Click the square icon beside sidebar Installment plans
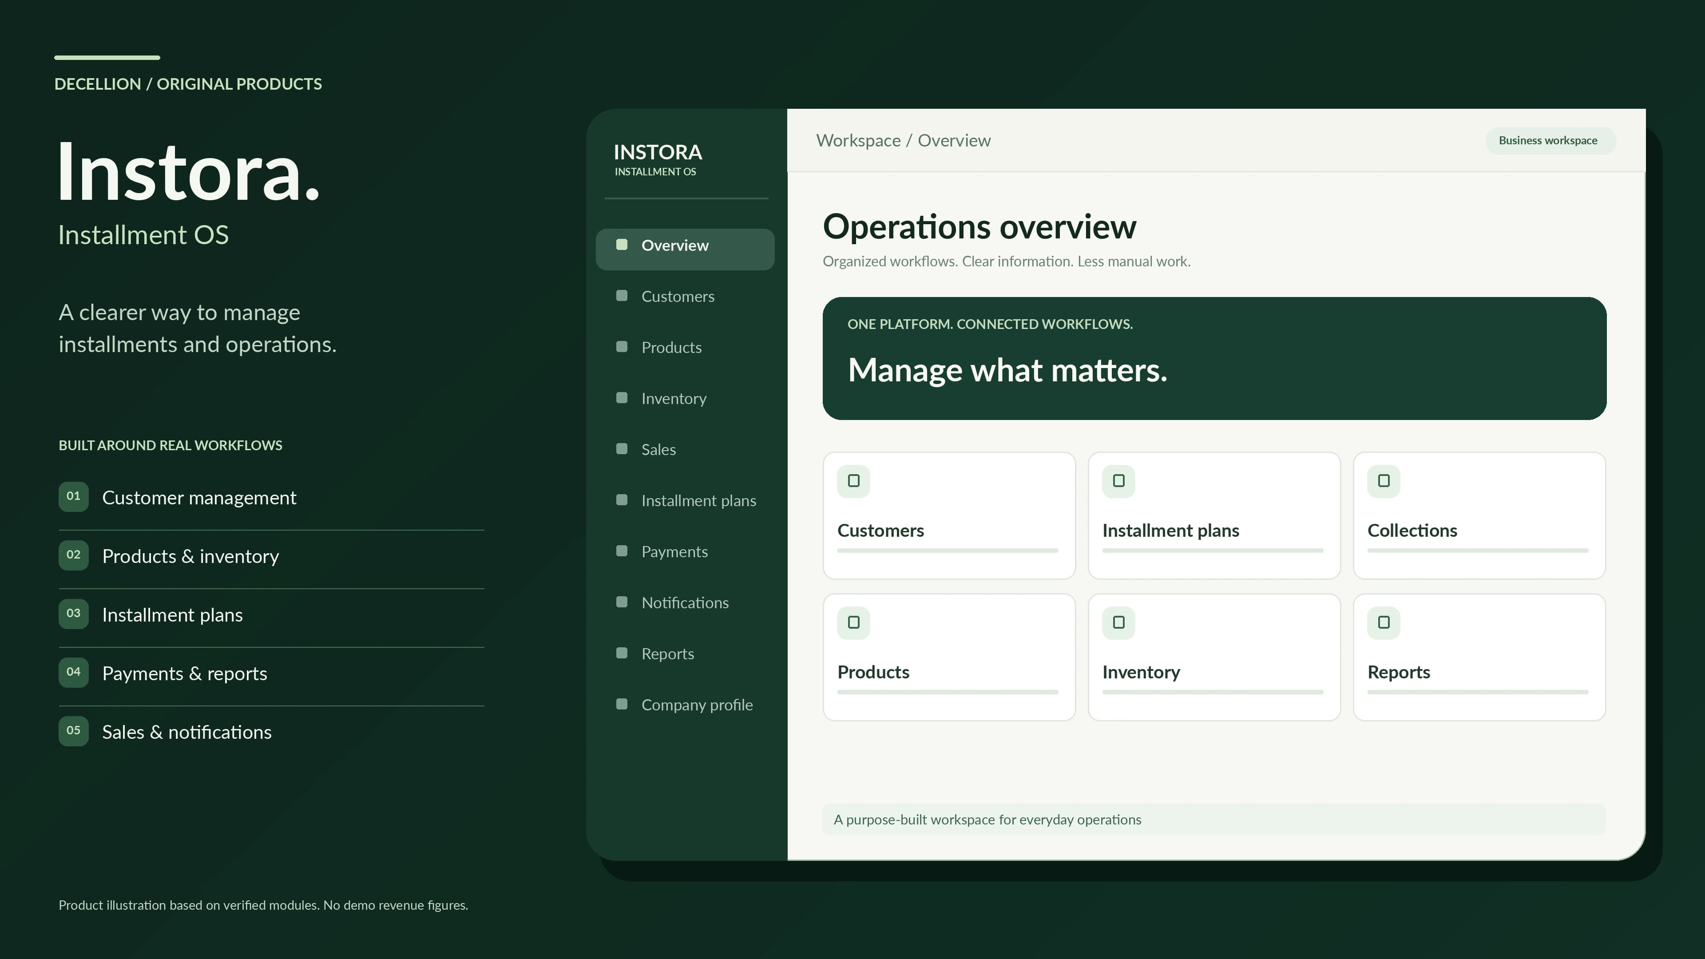The width and height of the screenshot is (1705, 959). [x=622, y=499]
